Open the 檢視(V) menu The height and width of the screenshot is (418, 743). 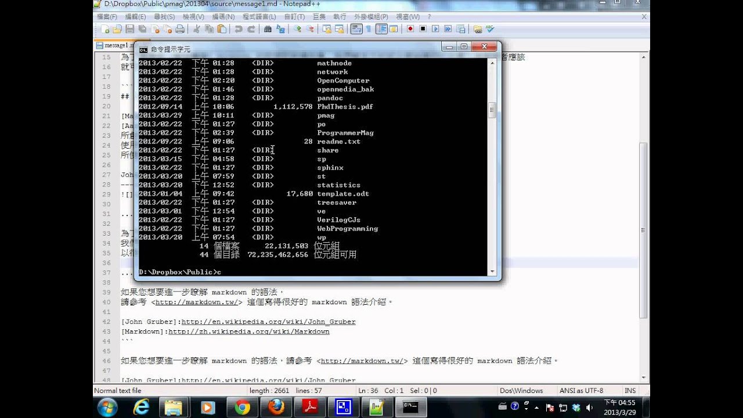193,17
